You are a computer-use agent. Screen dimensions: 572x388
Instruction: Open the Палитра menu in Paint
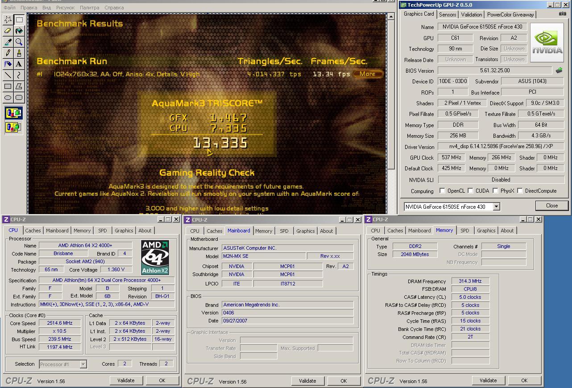click(x=90, y=8)
